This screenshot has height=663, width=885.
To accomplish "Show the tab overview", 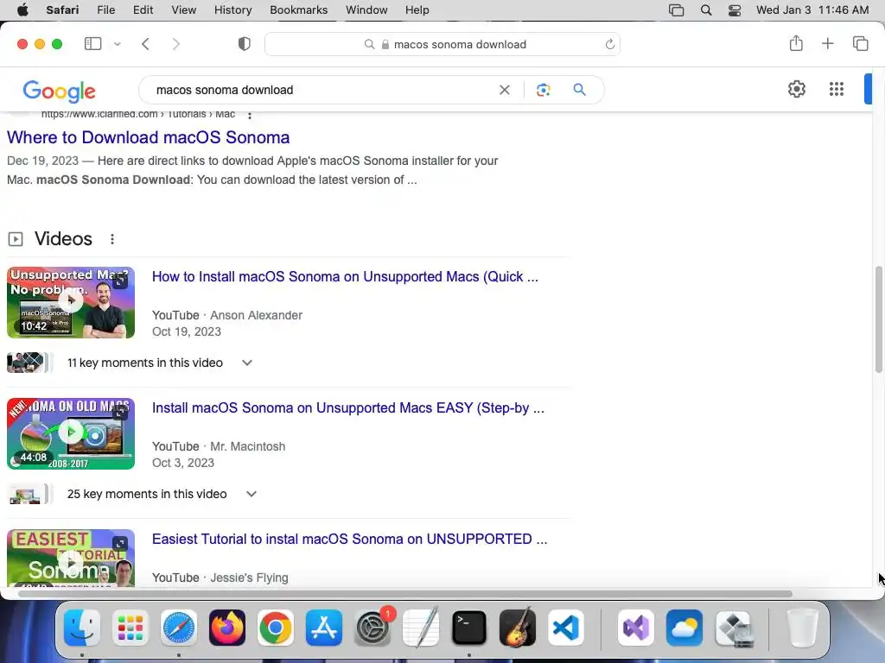I will [860, 43].
